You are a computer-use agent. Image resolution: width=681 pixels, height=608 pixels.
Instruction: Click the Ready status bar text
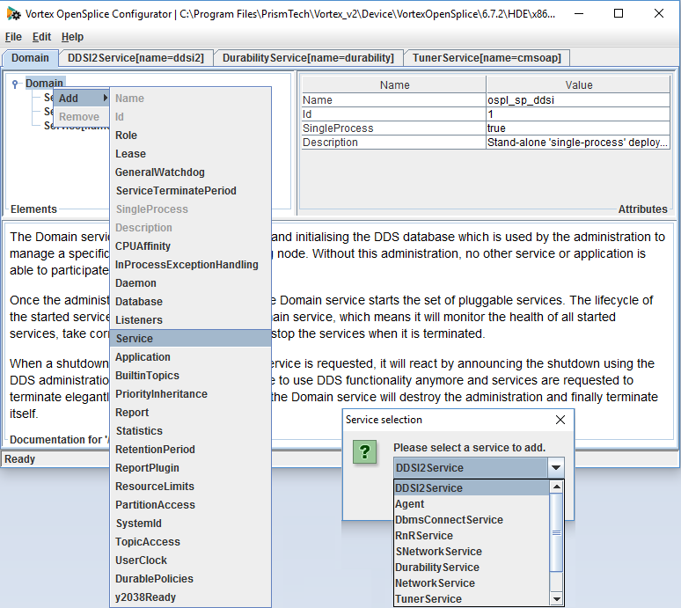(x=19, y=459)
